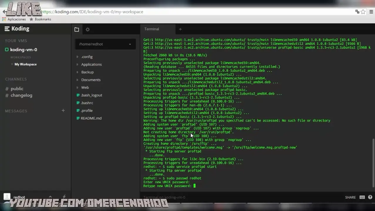Open the help question mark icon

pos(370,197)
